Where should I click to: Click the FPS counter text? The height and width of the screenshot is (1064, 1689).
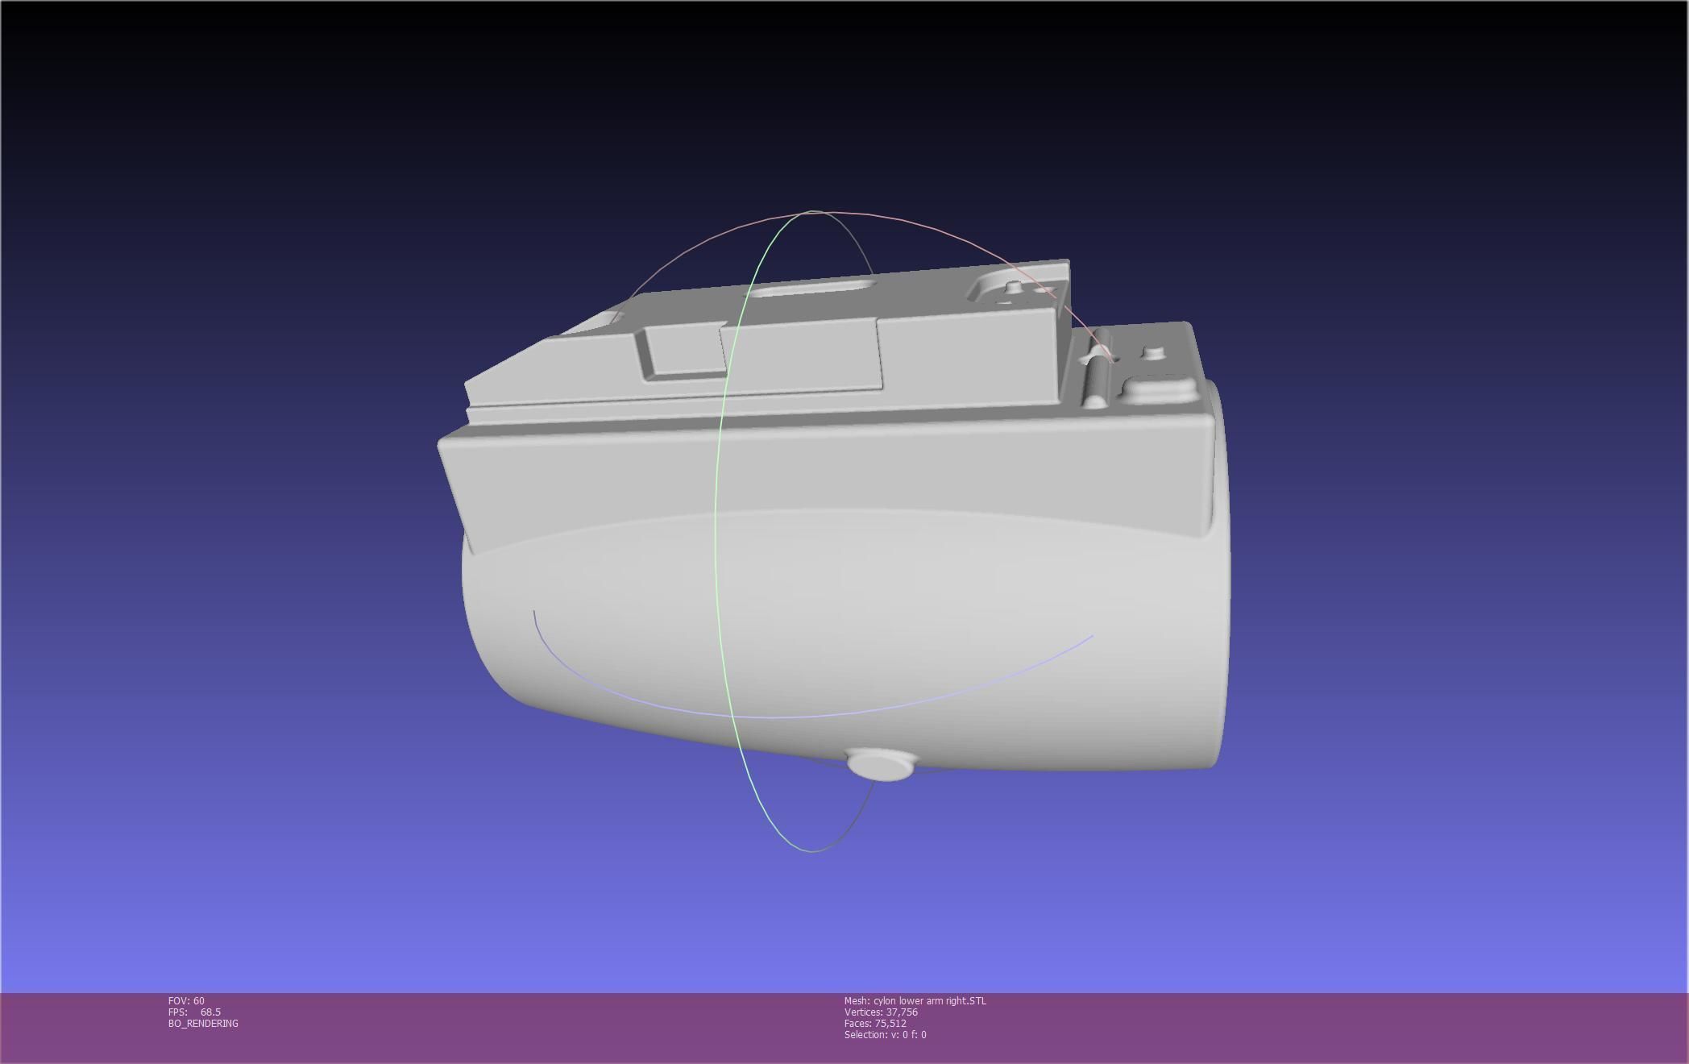(x=194, y=1012)
